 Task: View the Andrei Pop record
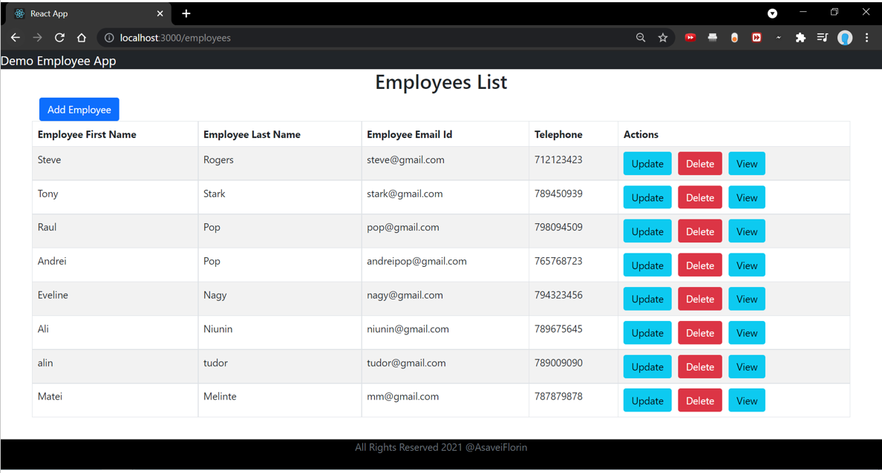click(746, 265)
